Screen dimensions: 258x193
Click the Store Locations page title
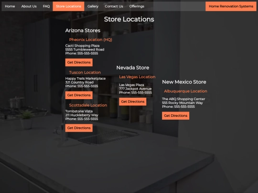click(129, 19)
